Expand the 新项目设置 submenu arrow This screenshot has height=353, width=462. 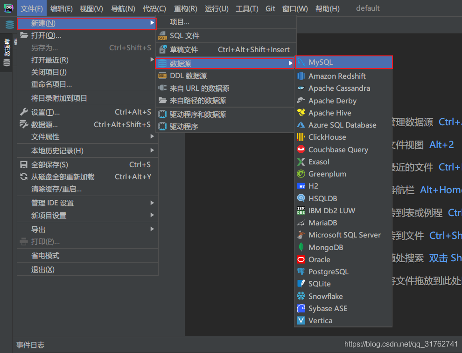click(x=152, y=215)
